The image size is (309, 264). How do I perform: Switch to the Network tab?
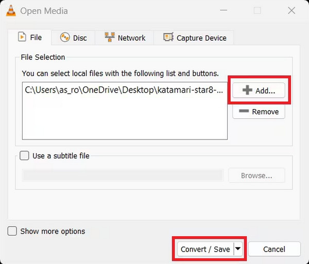pyautogui.click(x=125, y=38)
